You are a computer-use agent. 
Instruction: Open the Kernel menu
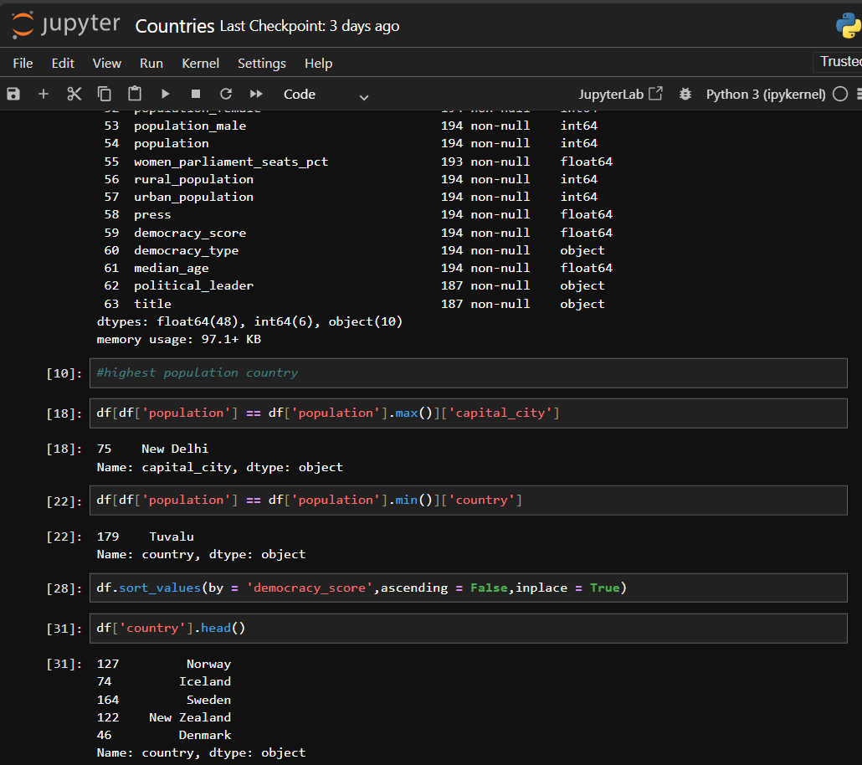click(x=201, y=64)
